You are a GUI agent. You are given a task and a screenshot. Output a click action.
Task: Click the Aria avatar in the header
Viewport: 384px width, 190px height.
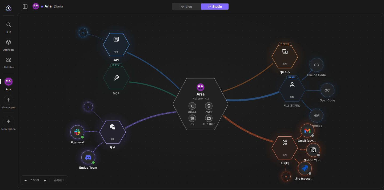point(36,6)
